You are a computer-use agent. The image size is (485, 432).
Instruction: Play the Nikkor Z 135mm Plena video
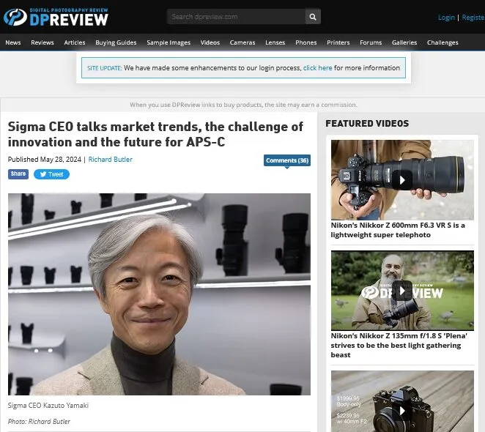401,291
